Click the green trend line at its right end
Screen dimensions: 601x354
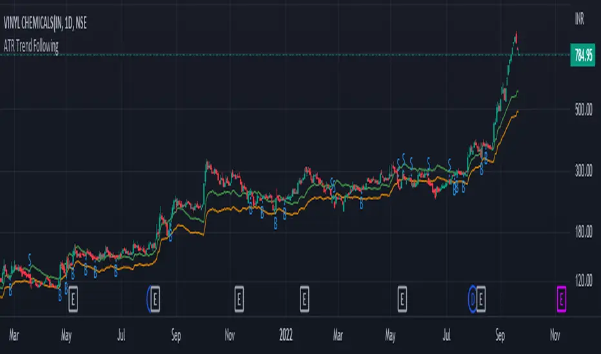point(517,92)
